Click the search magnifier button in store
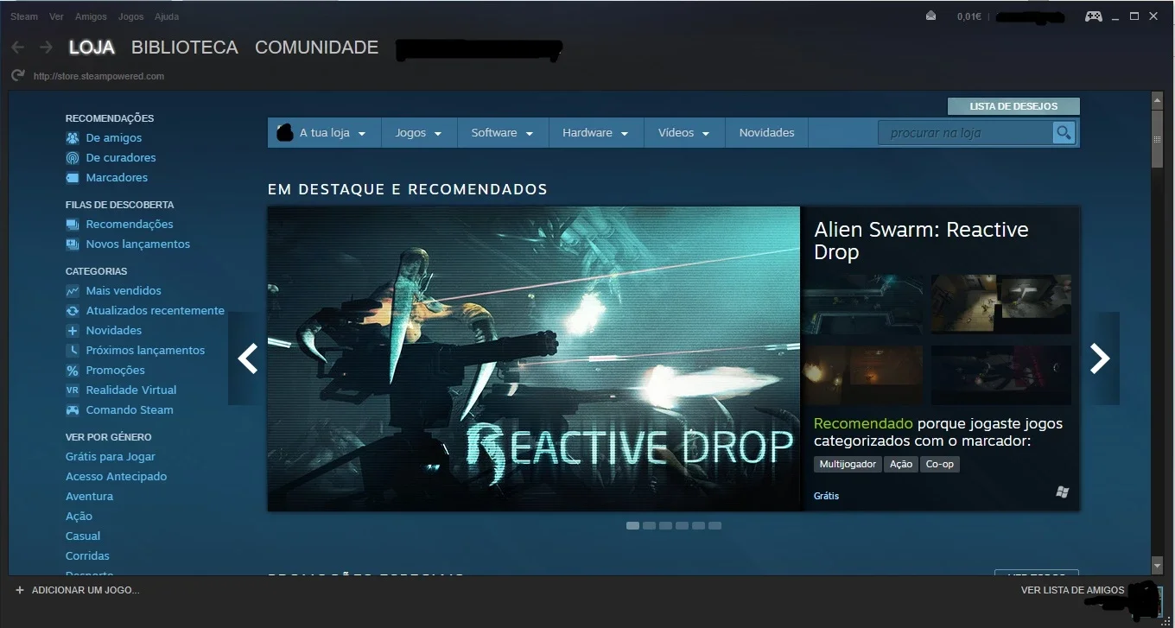Viewport: 1175px width, 628px height. click(1064, 133)
